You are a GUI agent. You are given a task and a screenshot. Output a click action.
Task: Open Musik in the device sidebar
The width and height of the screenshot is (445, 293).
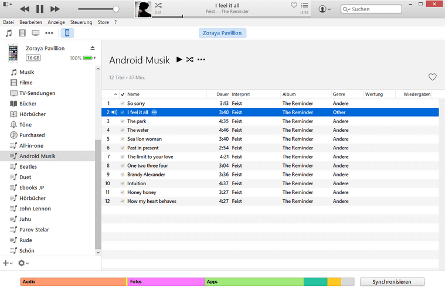(x=27, y=72)
